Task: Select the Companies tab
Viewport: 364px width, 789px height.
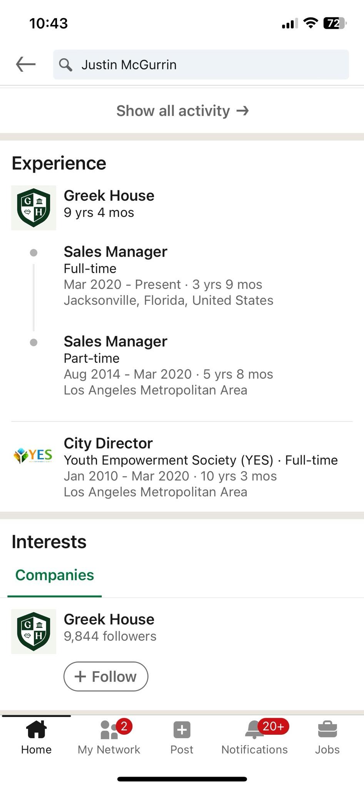Action: click(x=55, y=575)
